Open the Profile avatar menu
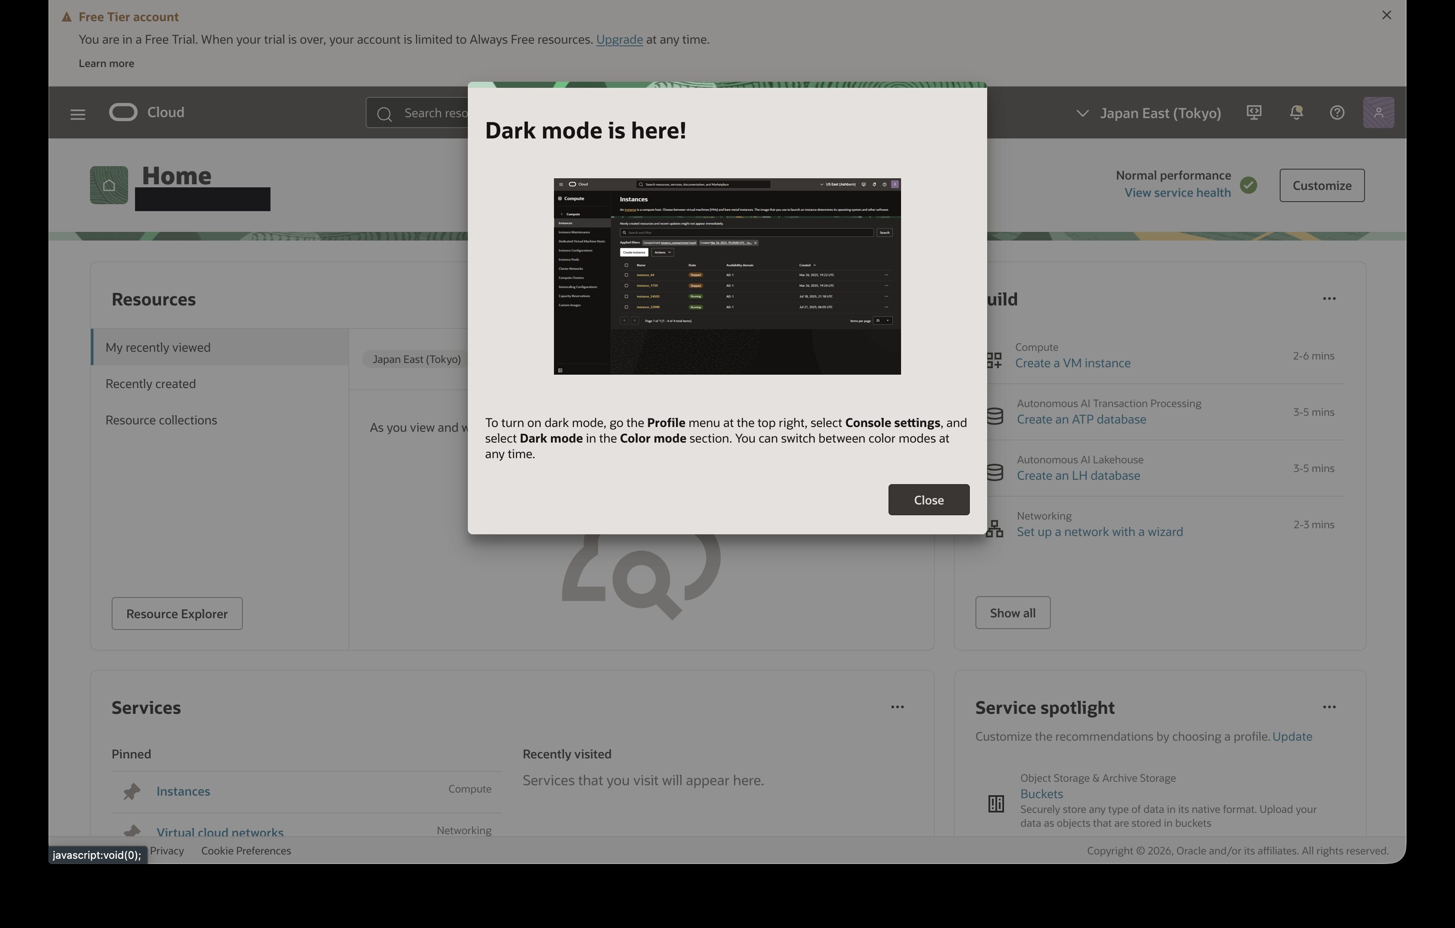The height and width of the screenshot is (928, 1455). coord(1378,112)
